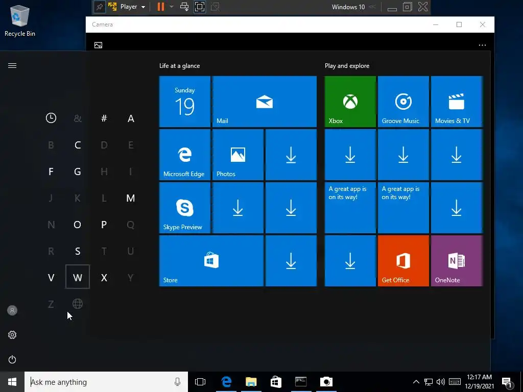Open the Recycle Bin on the desktop
The image size is (523, 392).
tap(20, 20)
